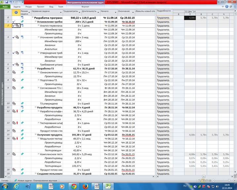Click the zoom-out minus icon in status bar
The width and height of the screenshot is (237, 190).
point(213,180)
